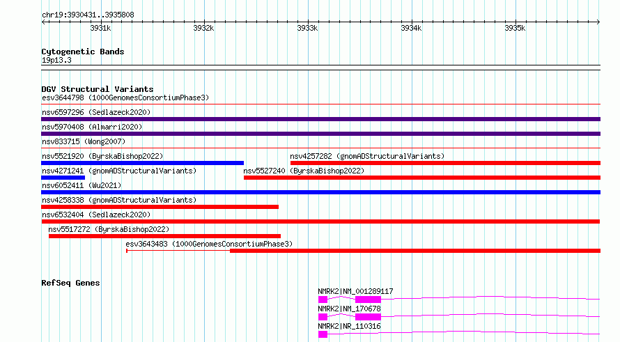Open the nsv5527240 ByrskaBishop2022 variant label
The width and height of the screenshot is (620, 342).
pyautogui.click(x=304, y=171)
